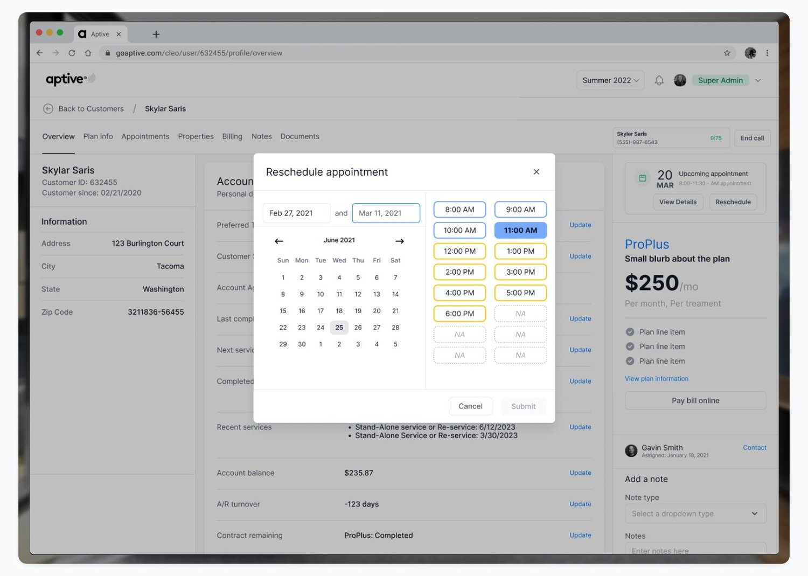The width and height of the screenshot is (808, 576).
Task: Click the Mar 11, 2021 end date field
Action: 386,213
